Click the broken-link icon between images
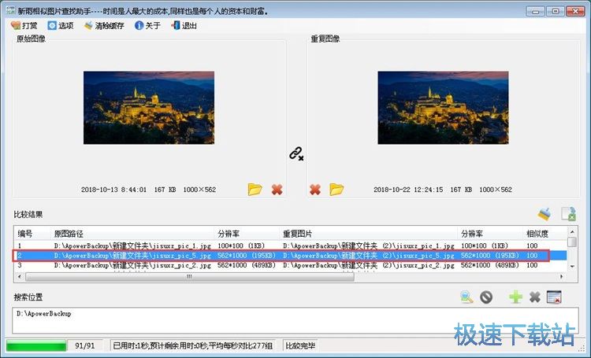The width and height of the screenshot is (591, 358). (x=296, y=153)
